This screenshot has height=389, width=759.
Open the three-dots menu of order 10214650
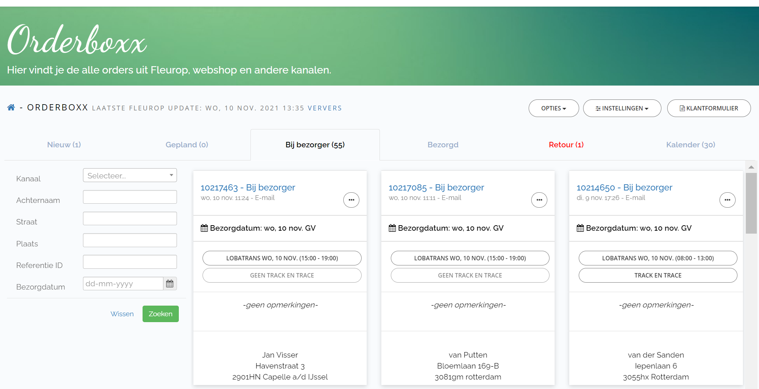click(728, 200)
